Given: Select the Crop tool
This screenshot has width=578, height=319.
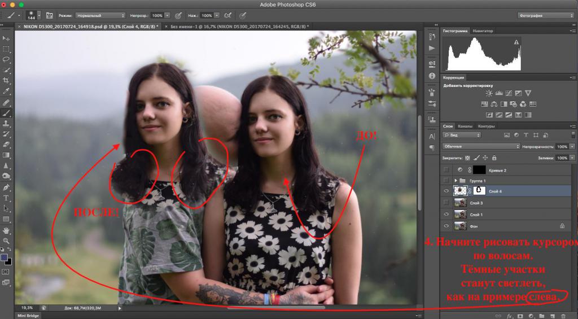Looking at the screenshot, I should (6, 80).
